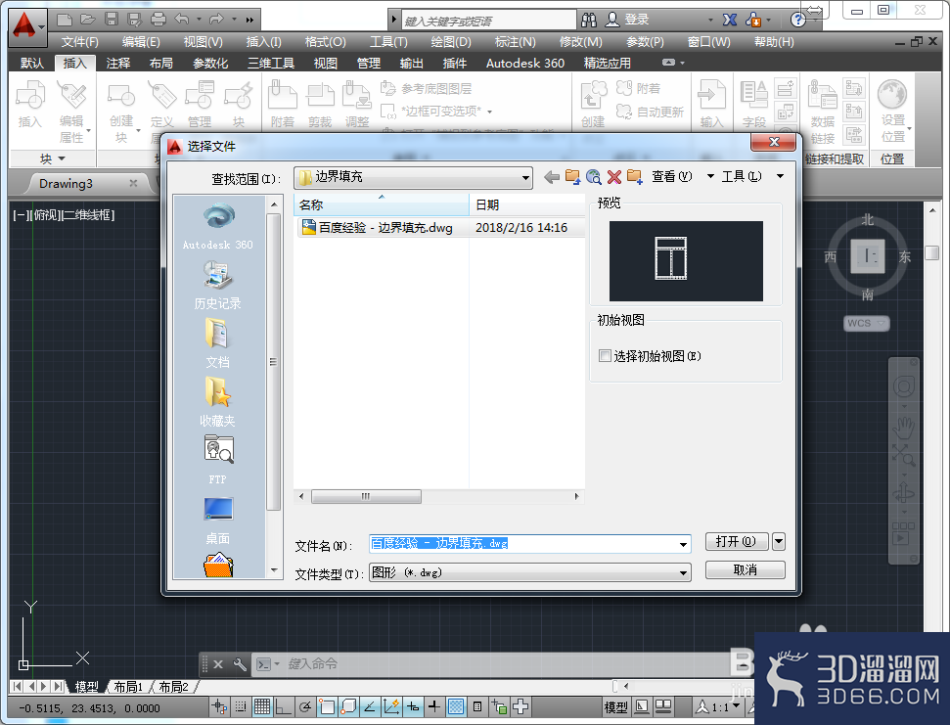The height and width of the screenshot is (725, 950).
Task: Close the command line with its X icon
Action: tap(218, 664)
